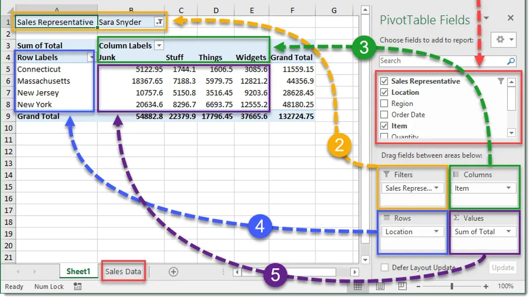Select cell A1 Sales Representative
Screen dimensions: 531x299
tap(56, 22)
